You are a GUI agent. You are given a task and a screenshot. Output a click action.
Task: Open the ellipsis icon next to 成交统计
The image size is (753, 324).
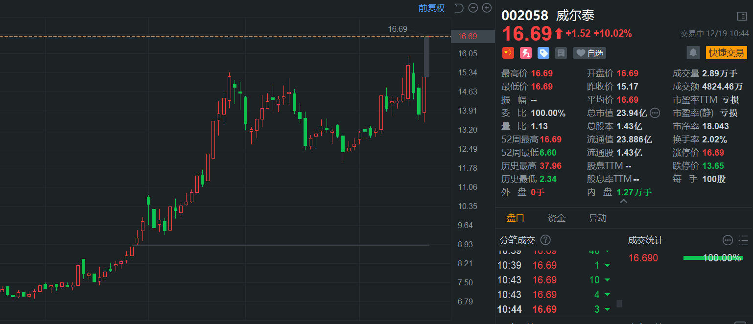[728, 240]
